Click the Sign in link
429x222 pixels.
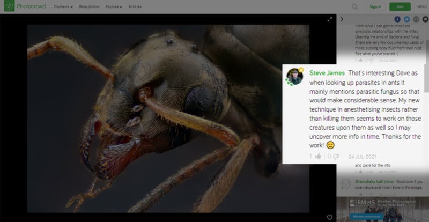click(376, 7)
